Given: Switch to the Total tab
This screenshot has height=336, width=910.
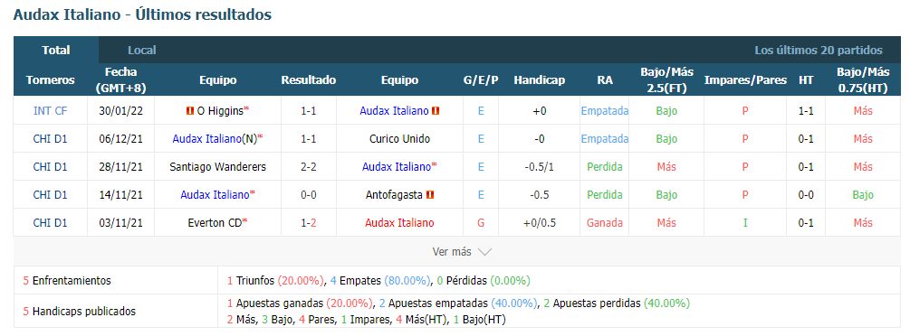Looking at the screenshot, I should coord(56,51).
